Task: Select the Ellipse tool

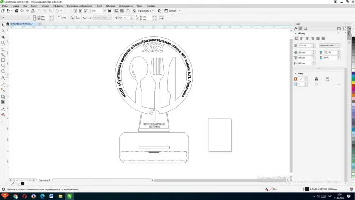Action: click(x=3, y=65)
